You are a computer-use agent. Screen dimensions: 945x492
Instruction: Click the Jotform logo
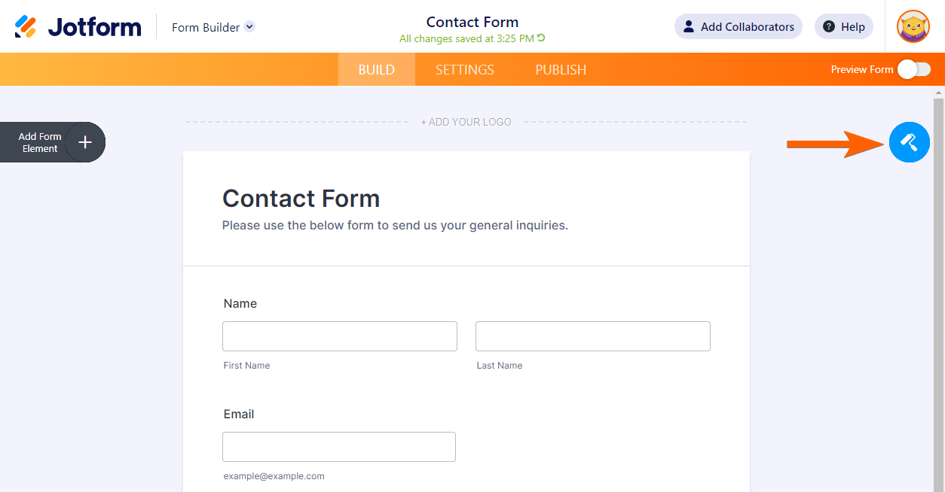coord(78,27)
